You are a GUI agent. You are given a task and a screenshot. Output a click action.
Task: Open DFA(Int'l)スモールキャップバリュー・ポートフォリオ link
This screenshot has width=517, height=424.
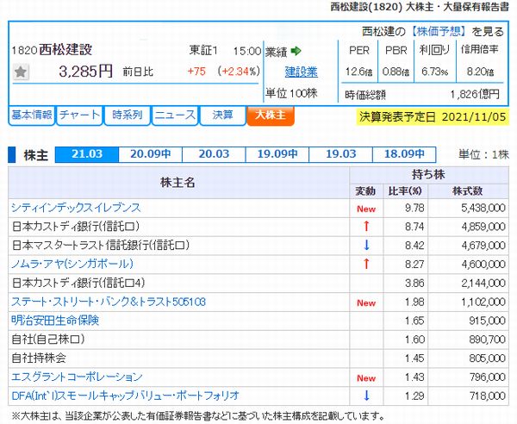tap(125, 396)
